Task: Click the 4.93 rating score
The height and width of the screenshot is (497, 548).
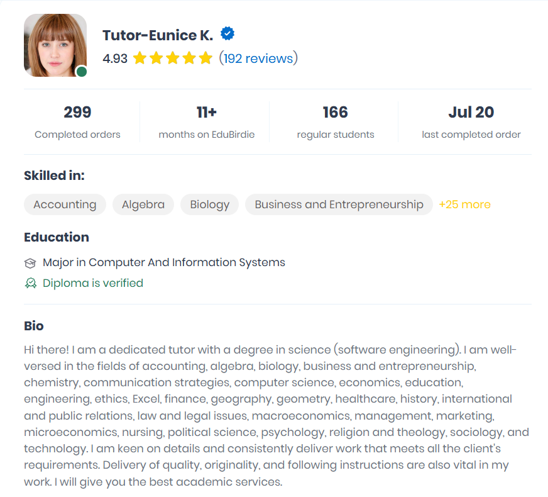Action: pos(115,59)
